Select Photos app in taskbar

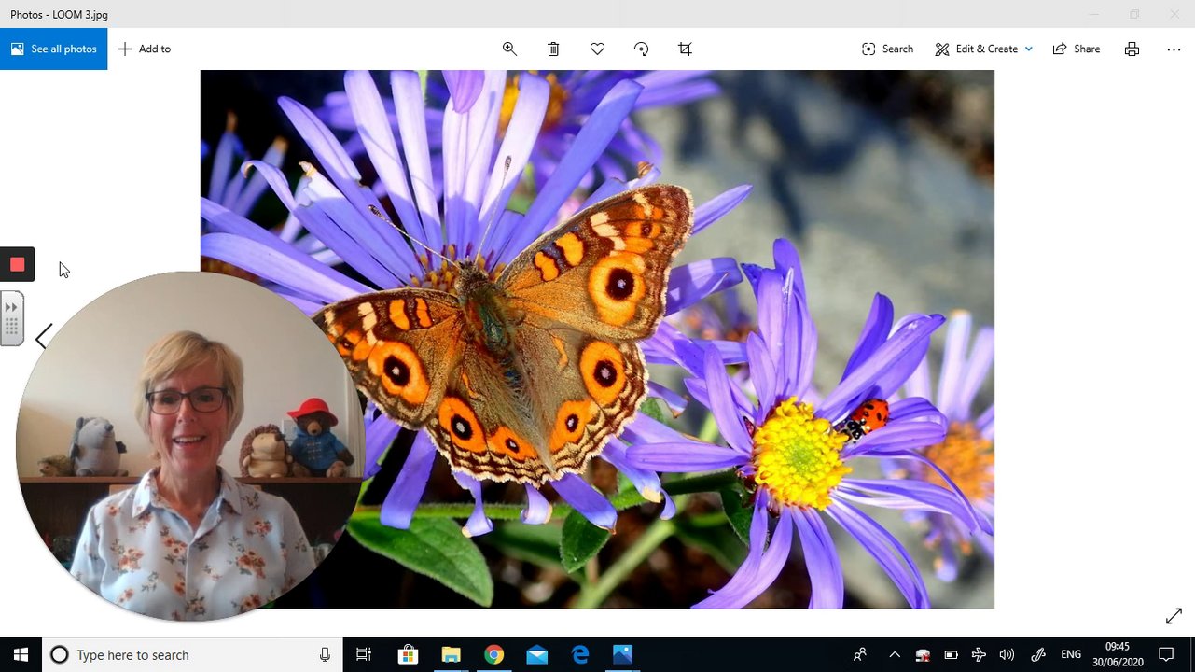click(622, 654)
